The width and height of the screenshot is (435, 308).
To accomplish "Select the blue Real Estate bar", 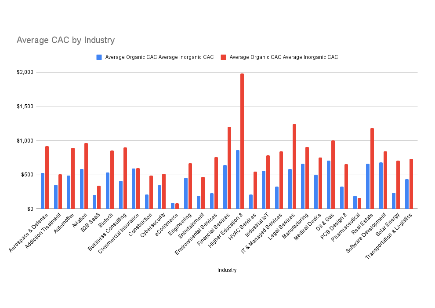I will (x=368, y=187).
